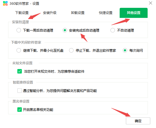The height and width of the screenshot is (128, 156).
Task: Toggle 开启黑名单相关功能 checkbox
Action: [20, 110]
